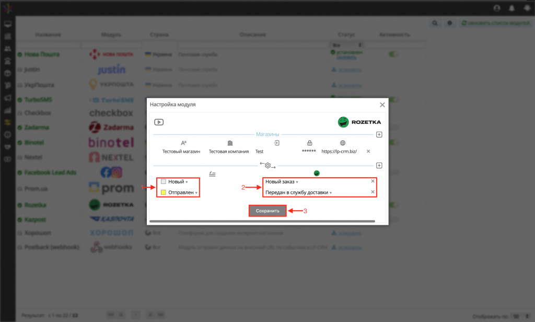Click the box icon in left sidebar
Viewport: 535px width, 322px height.
7,73
